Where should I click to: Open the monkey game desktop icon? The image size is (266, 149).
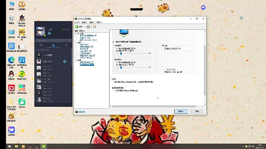pyautogui.click(x=11, y=117)
